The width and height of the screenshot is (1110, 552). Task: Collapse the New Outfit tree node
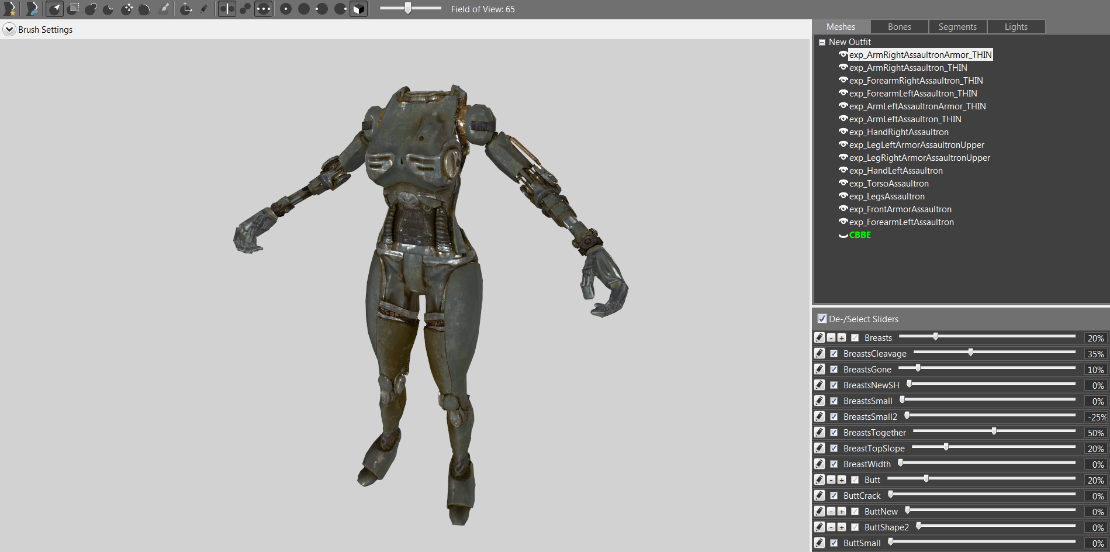point(822,42)
